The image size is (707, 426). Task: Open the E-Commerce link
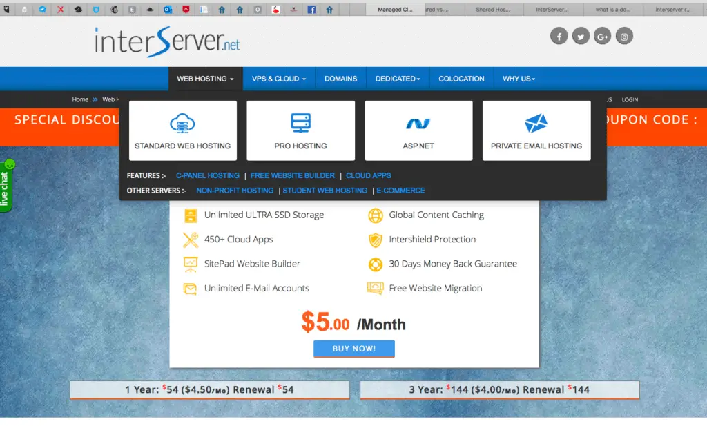tap(401, 191)
